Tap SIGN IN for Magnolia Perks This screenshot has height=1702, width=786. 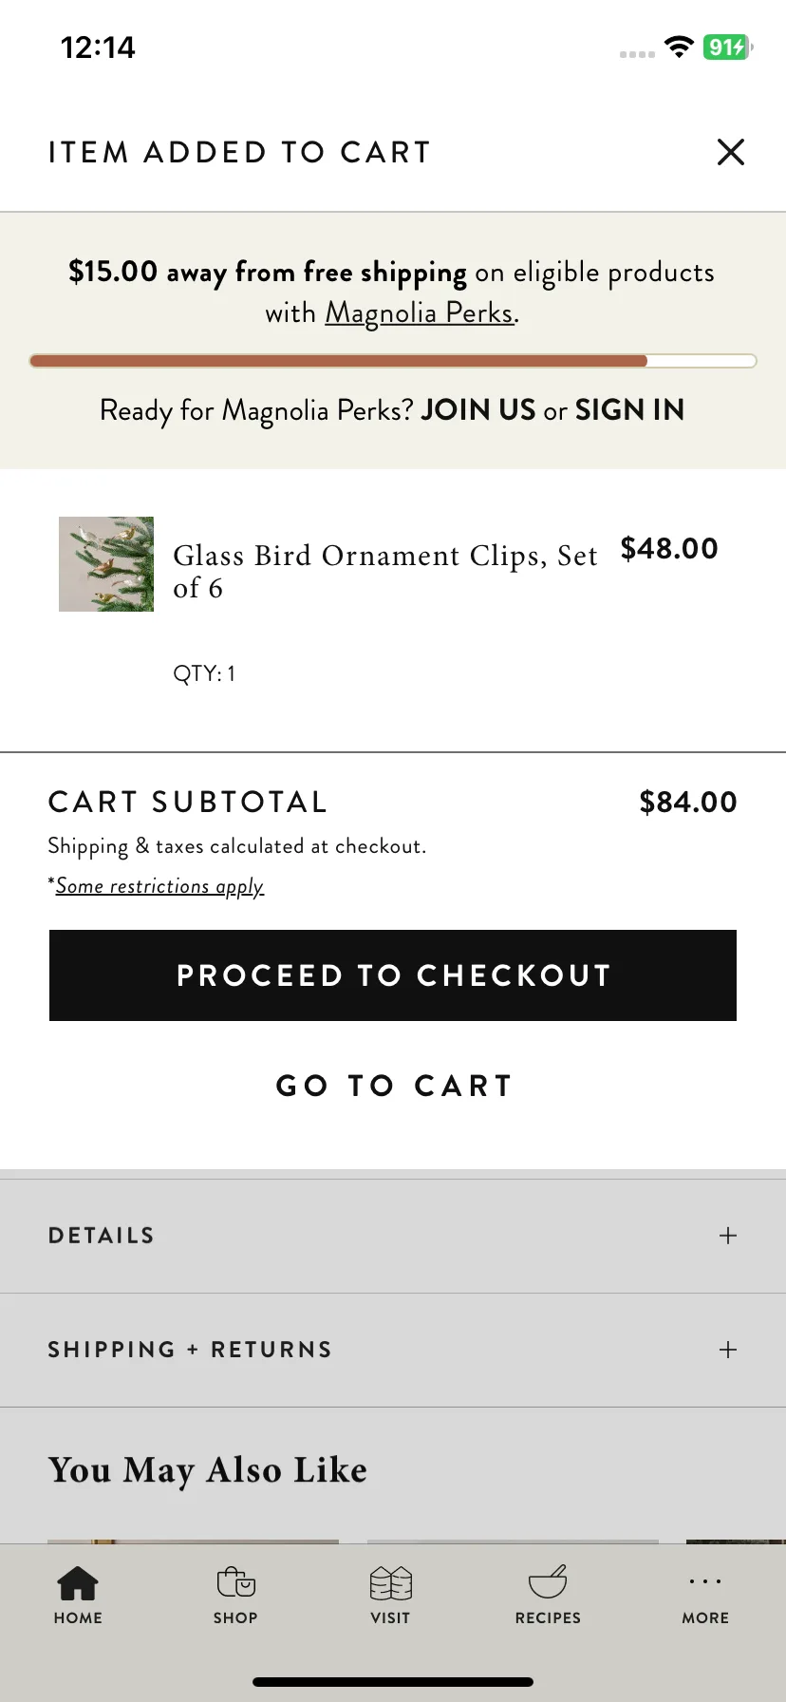coord(629,410)
